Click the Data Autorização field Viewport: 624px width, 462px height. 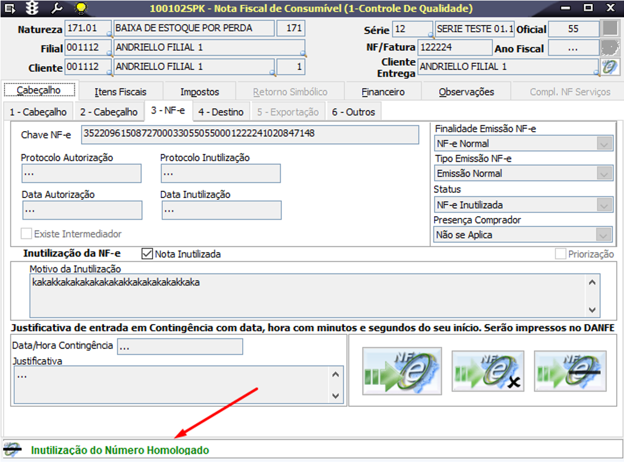coord(82,210)
